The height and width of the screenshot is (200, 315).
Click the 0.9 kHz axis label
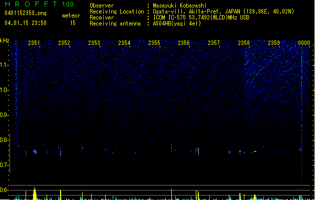(x=5, y=115)
